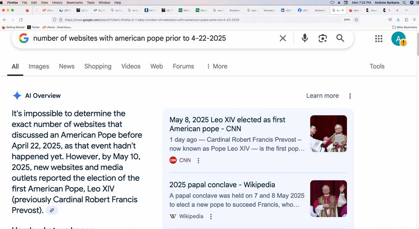Open the AI Overview three-dot options menu

350,96
